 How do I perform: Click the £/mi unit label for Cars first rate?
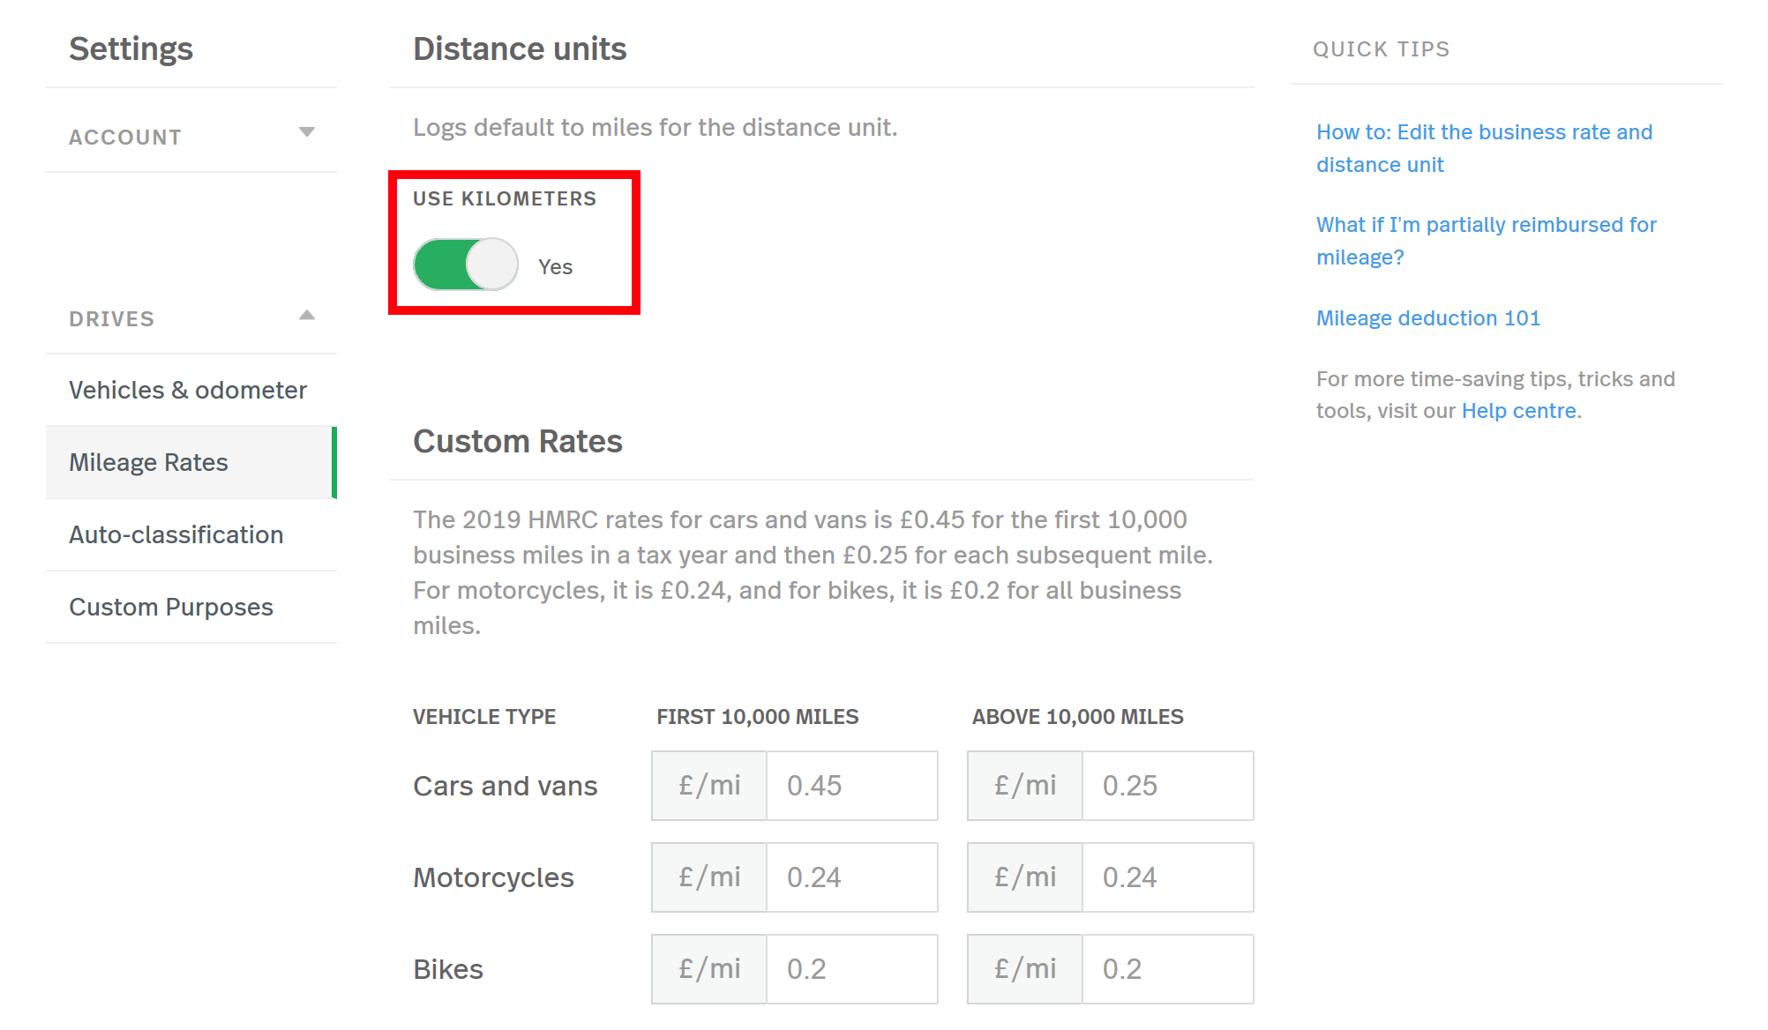[709, 786]
